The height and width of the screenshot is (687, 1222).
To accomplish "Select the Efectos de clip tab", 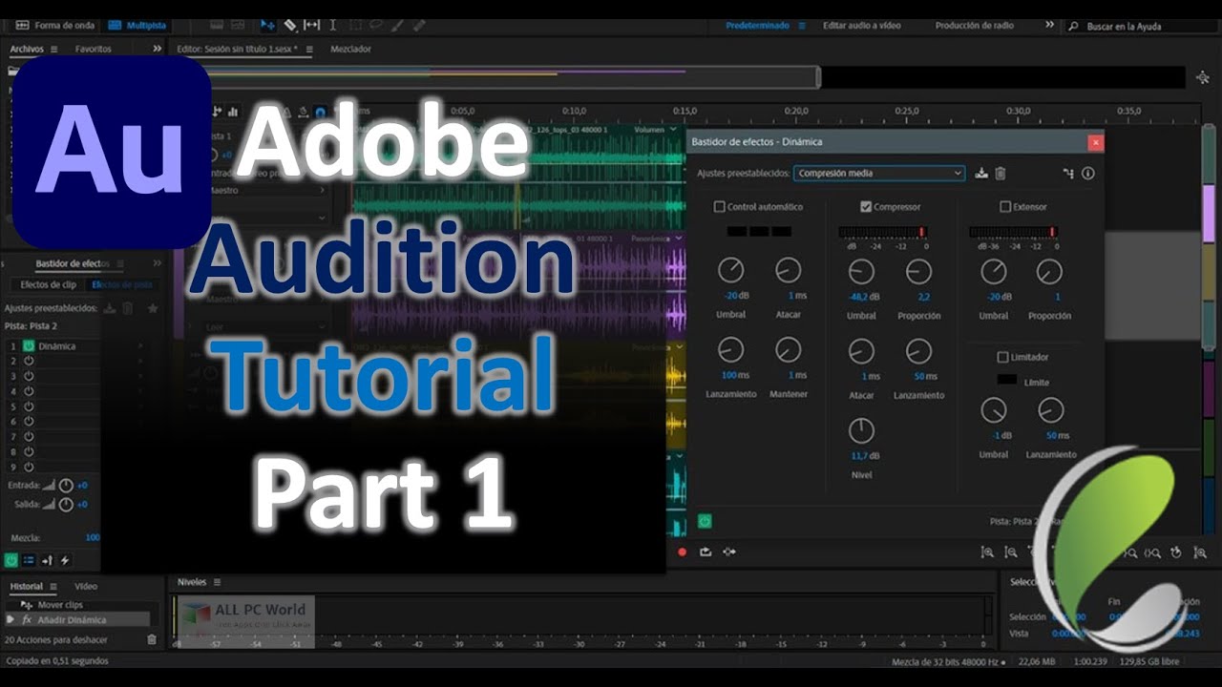I will coord(49,284).
